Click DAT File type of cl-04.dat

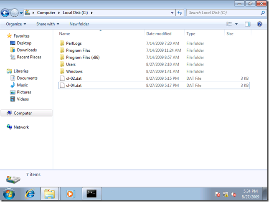(x=194, y=86)
